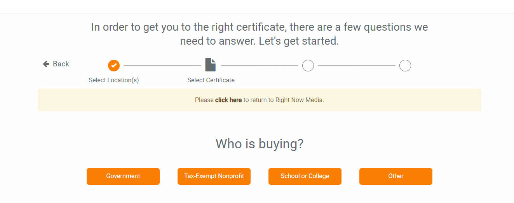Click the "Back" text label

61,64
